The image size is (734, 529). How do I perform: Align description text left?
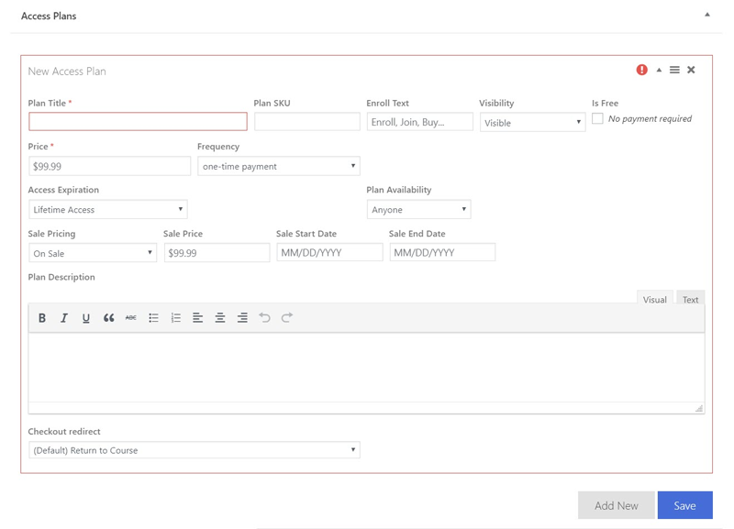pyautogui.click(x=197, y=318)
